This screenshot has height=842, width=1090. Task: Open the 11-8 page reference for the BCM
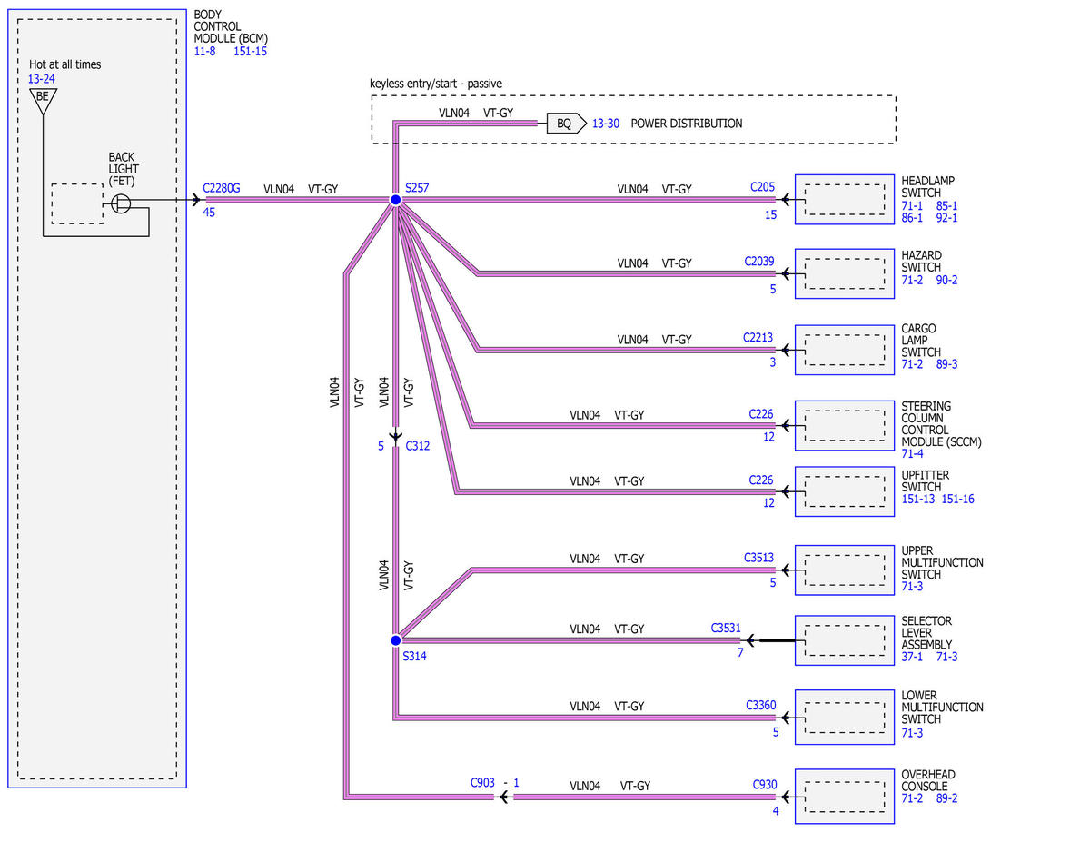205,52
